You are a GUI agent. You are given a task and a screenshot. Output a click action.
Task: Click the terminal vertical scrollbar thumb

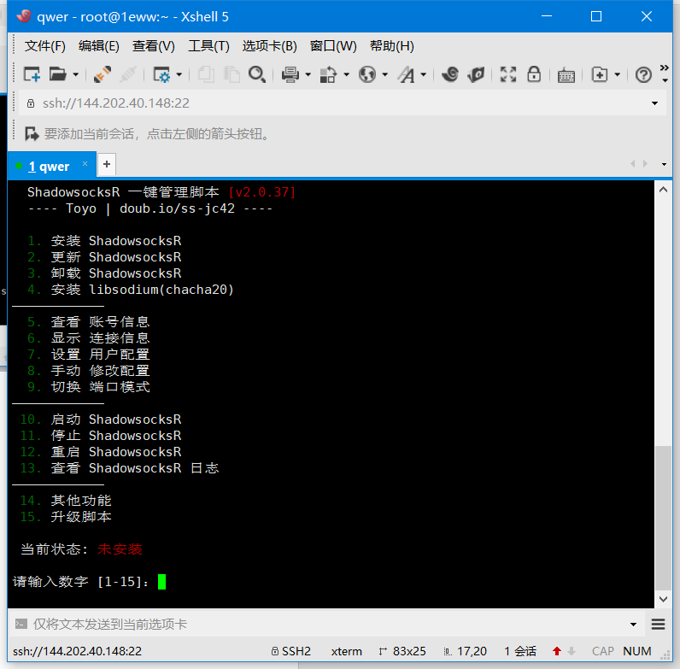coord(663,517)
